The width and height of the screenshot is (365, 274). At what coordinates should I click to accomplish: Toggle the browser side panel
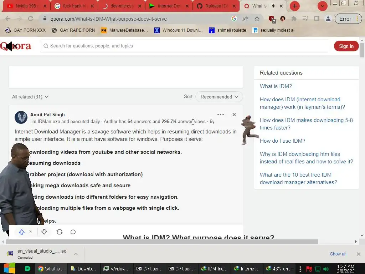[x=317, y=19]
